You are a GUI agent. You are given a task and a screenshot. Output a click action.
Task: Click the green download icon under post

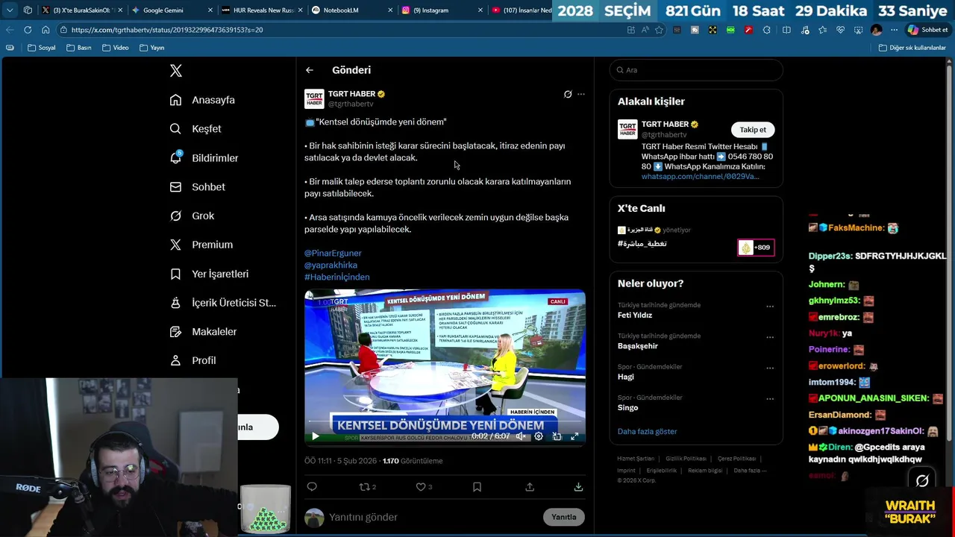[578, 487]
